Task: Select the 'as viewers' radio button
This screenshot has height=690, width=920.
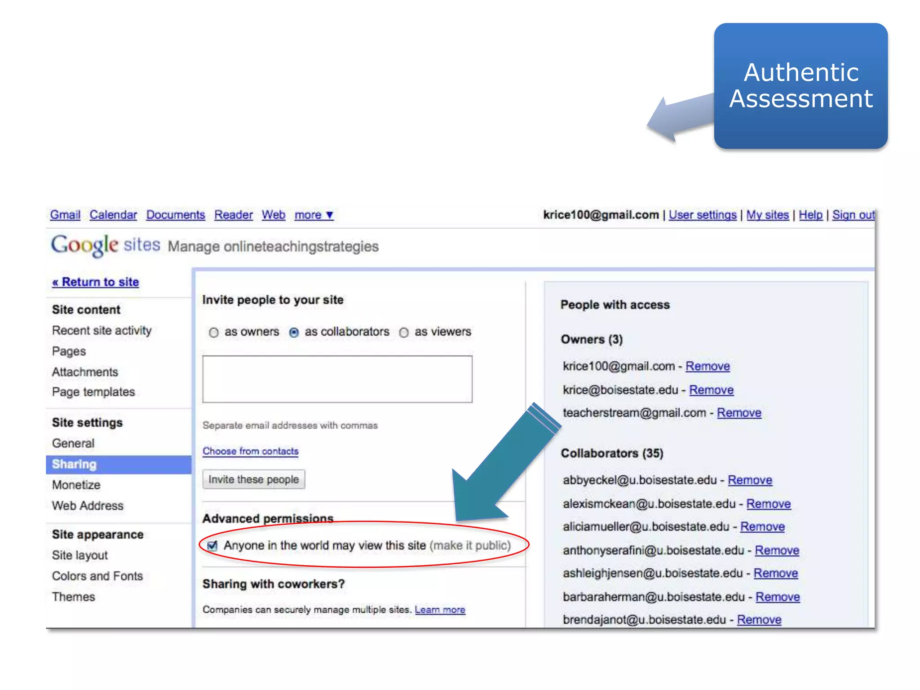Action: pyautogui.click(x=404, y=332)
